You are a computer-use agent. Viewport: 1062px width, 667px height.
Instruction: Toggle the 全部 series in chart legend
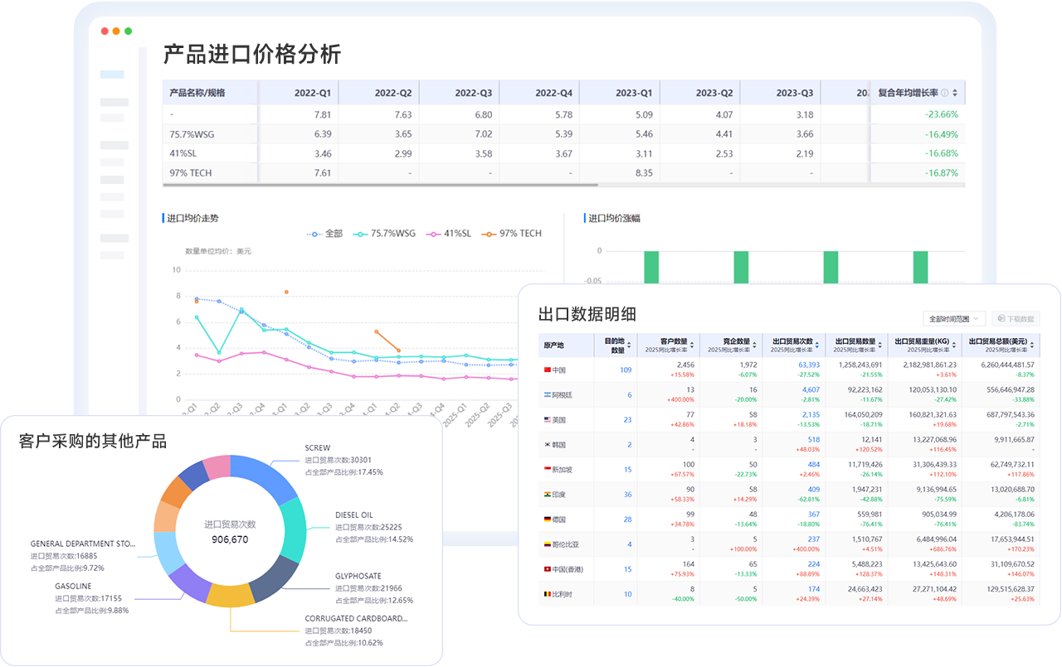tap(324, 234)
